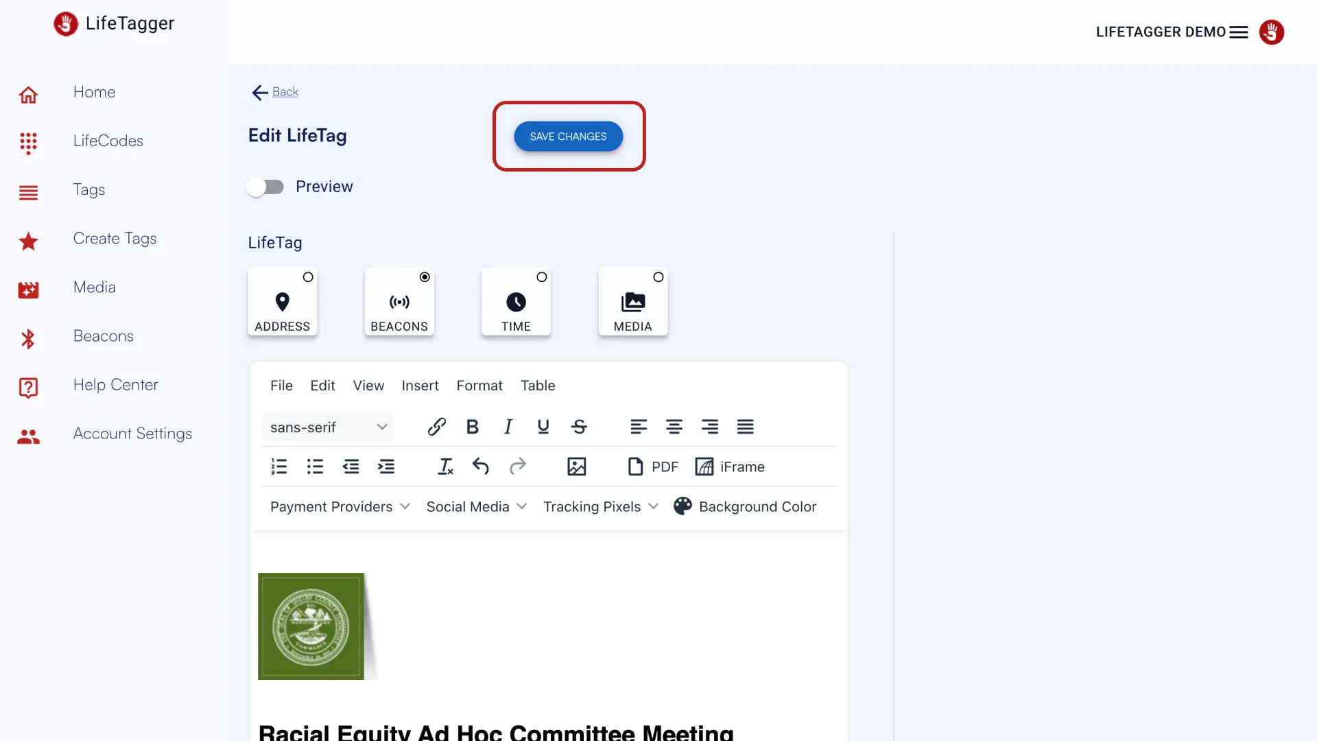Click the insert image icon

576,466
